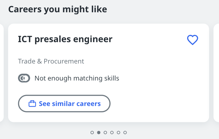Click the word engineer in card title
The width and height of the screenshot is (219, 139).
pos(93,40)
